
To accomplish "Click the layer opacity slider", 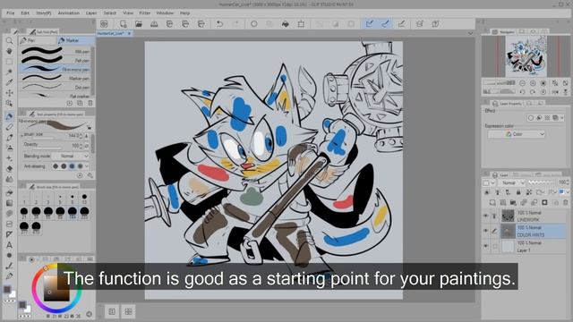I will tap(543, 182).
